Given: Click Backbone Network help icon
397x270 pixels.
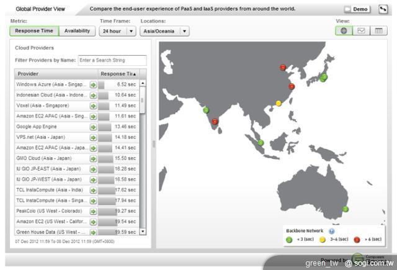Looking at the screenshot, I should pyautogui.click(x=331, y=231).
